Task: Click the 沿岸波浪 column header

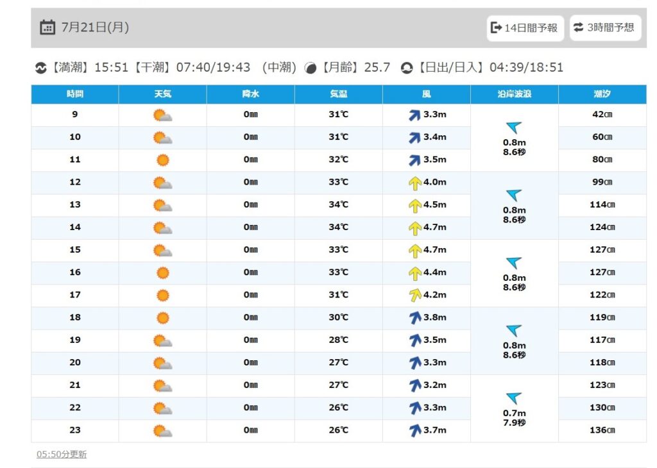Action: pos(515,94)
